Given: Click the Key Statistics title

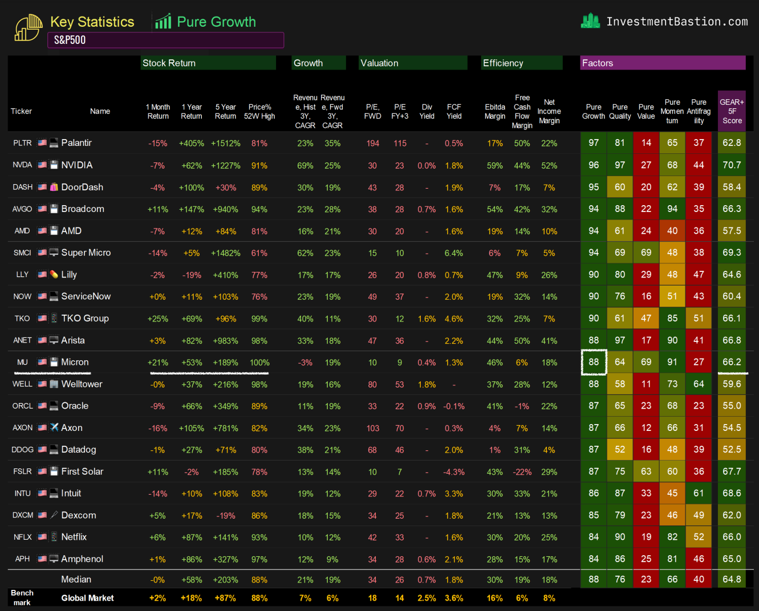Looking at the screenshot, I should tap(92, 22).
